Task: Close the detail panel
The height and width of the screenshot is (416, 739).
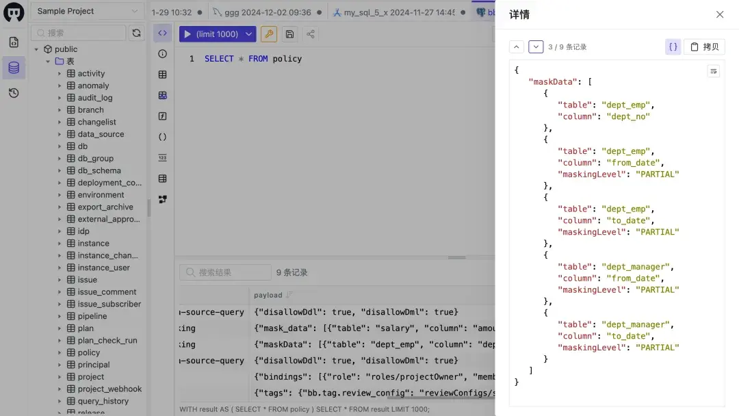Action: click(719, 14)
